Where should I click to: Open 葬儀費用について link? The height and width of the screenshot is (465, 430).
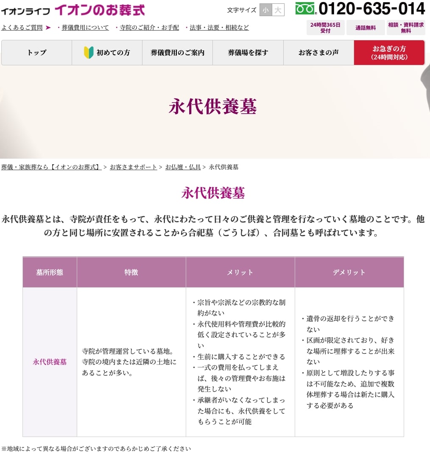pyautogui.click(x=85, y=28)
